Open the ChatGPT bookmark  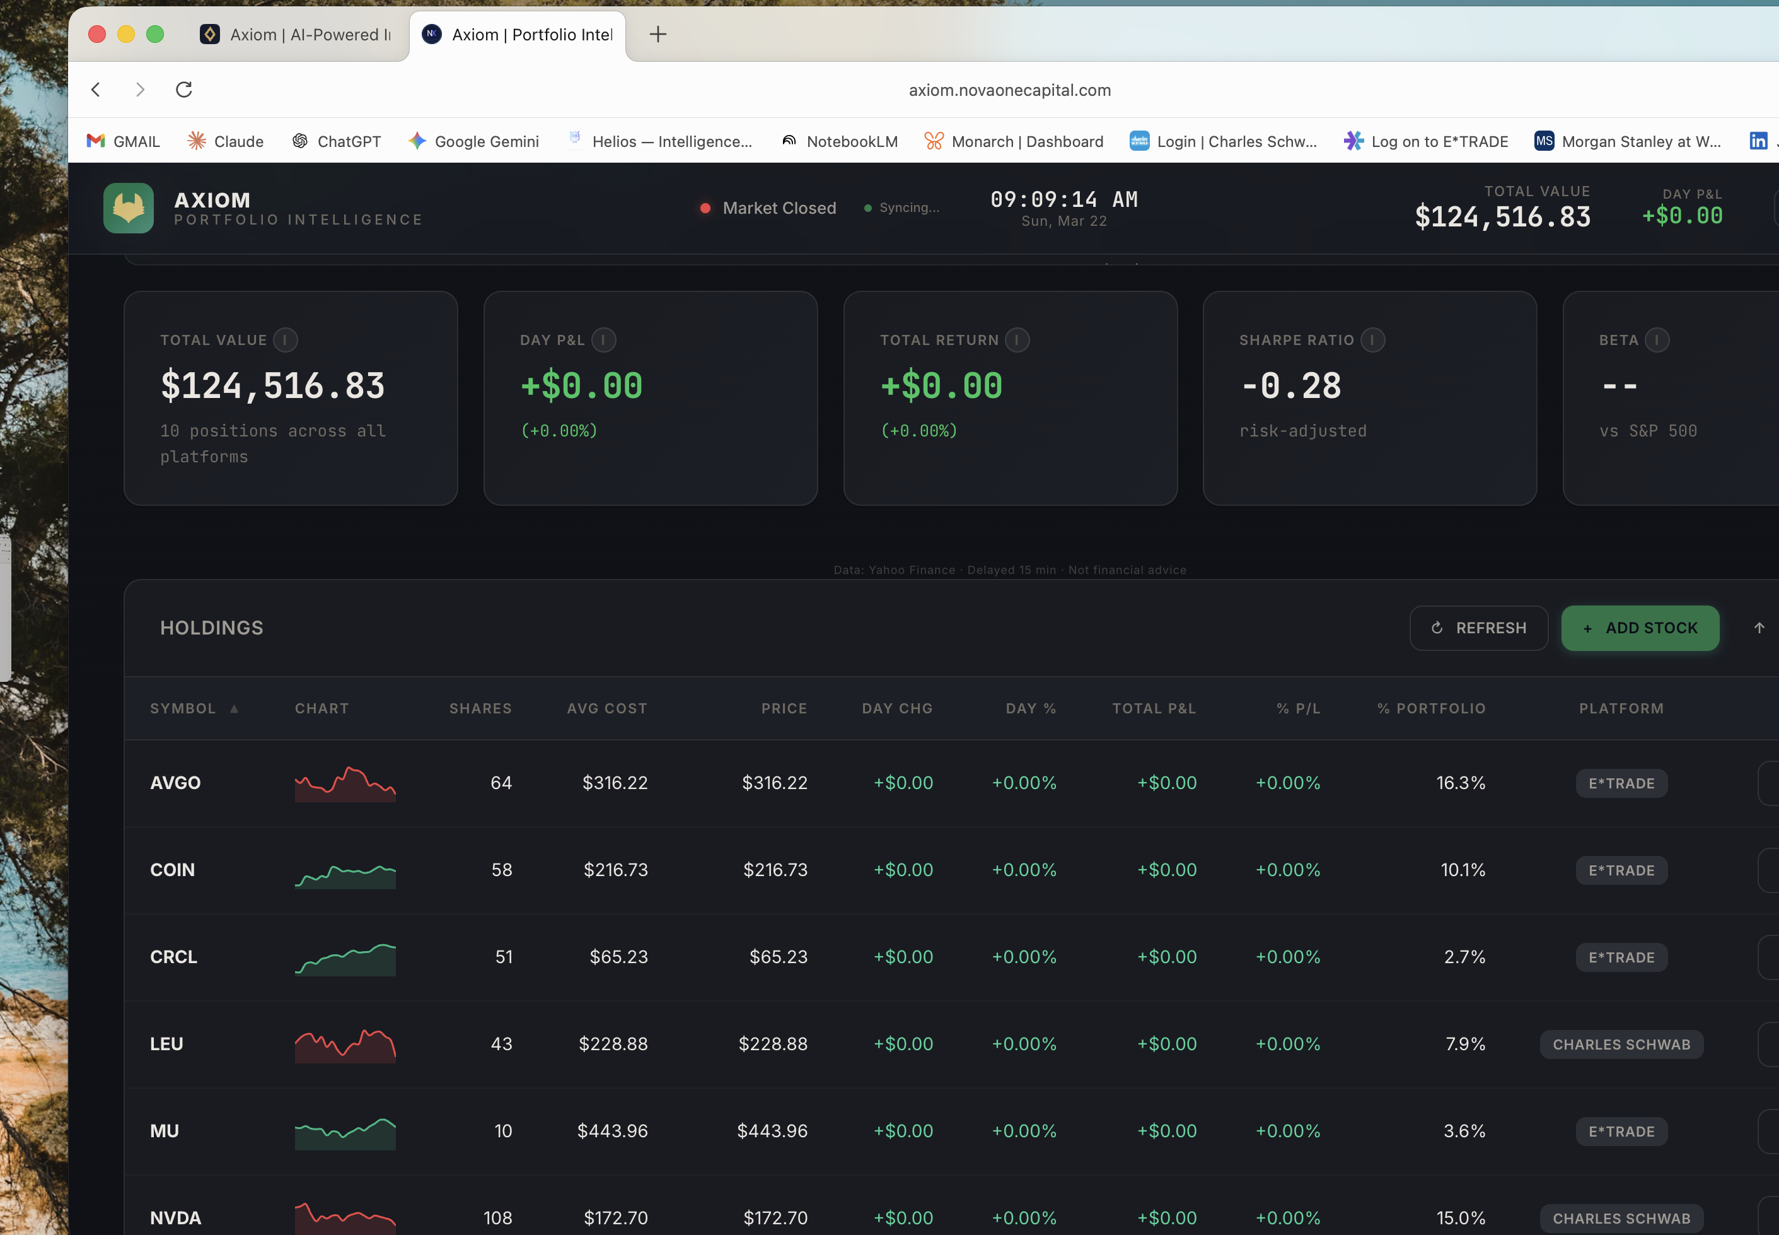pos(337,141)
